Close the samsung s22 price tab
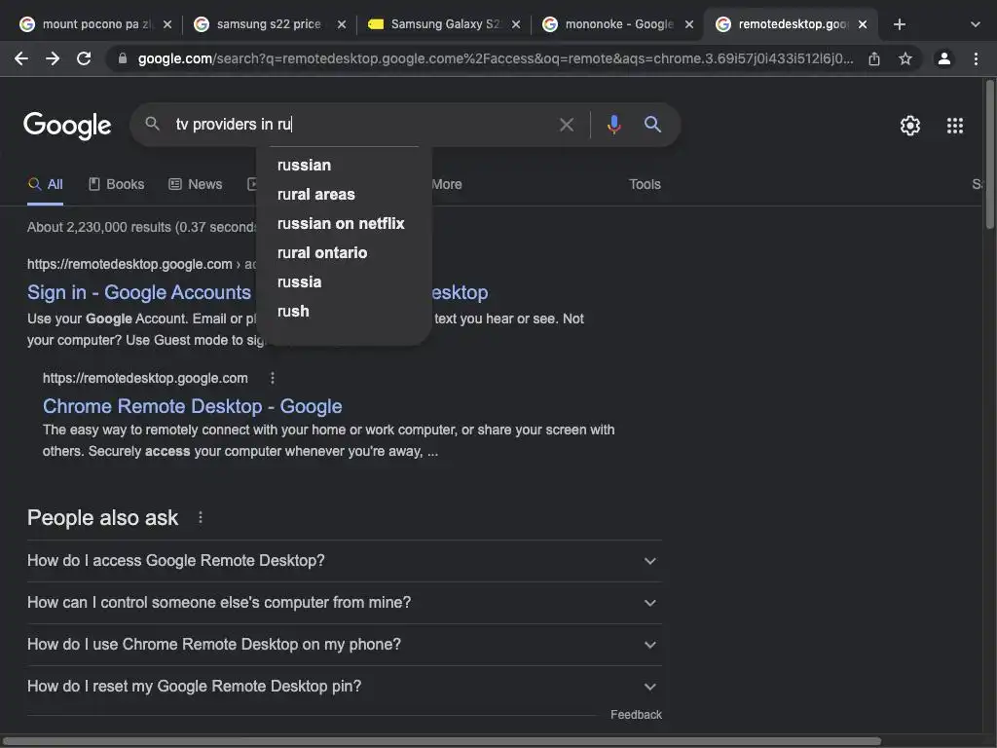Screen dimensions: 997x748 pos(342,24)
